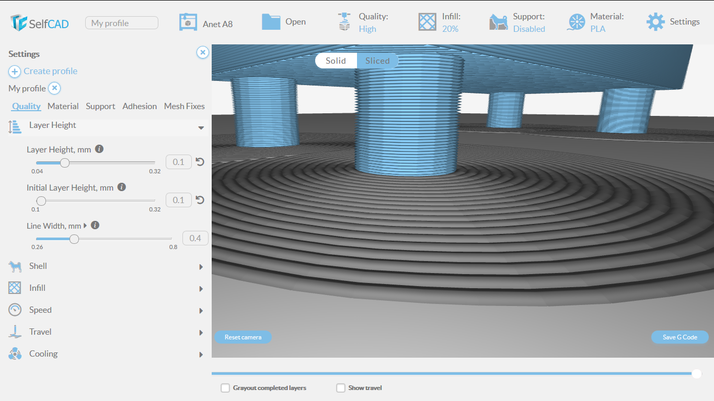
Task: Enable Grayout completed layers checkbox
Action: click(225, 388)
